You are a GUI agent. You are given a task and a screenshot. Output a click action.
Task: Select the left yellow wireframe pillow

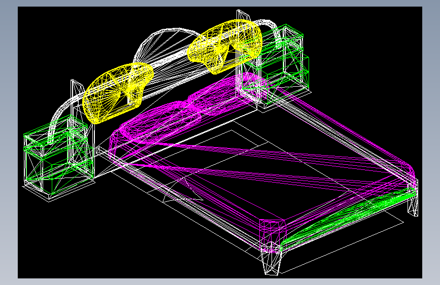(x=118, y=93)
